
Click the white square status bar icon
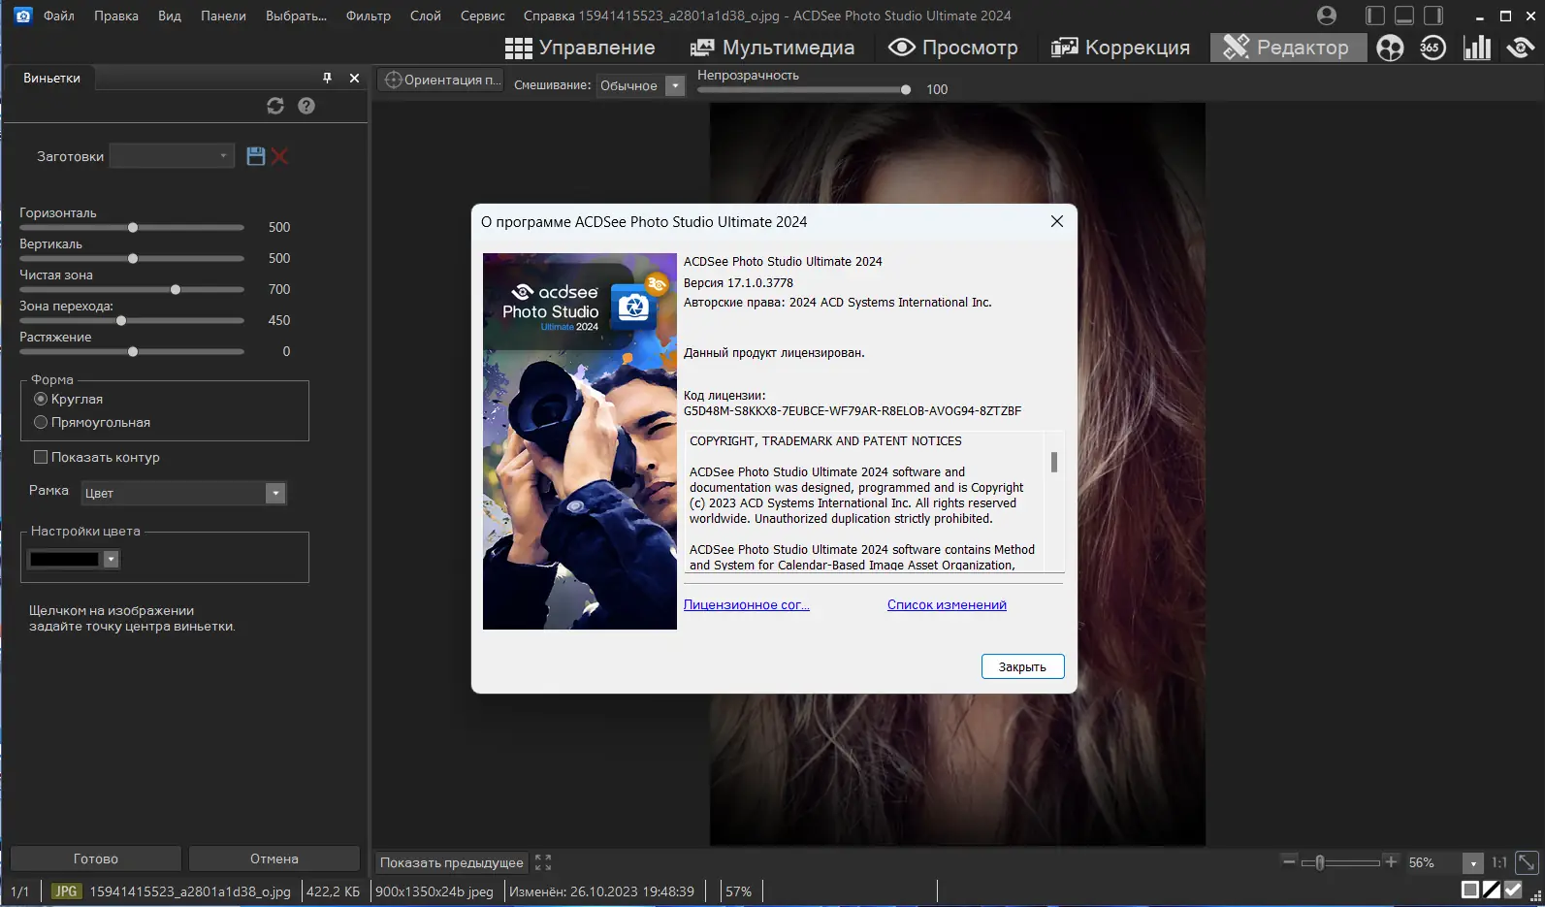[x=1470, y=890]
